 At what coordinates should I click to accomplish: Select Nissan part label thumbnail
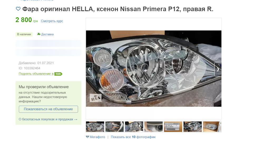click(173, 127)
